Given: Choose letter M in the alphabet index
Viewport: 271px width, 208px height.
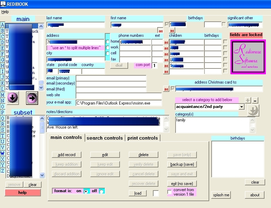Looking at the screenshot, I should [2, 95].
